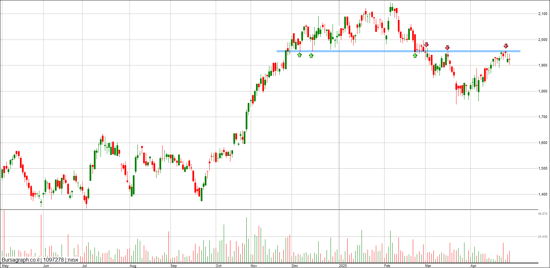The image size is (550, 268).
Task: Click the Jun label on the time axis
Action: [x=46, y=266]
